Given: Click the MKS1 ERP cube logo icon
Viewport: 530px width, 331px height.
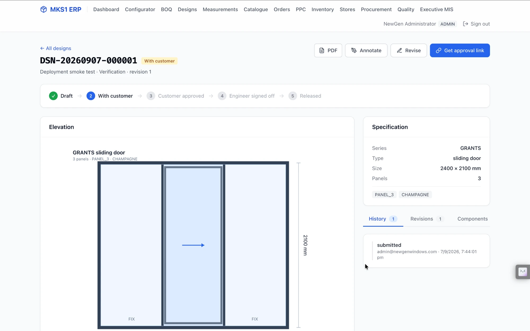Looking at the screenshot, I should [43, 9].
